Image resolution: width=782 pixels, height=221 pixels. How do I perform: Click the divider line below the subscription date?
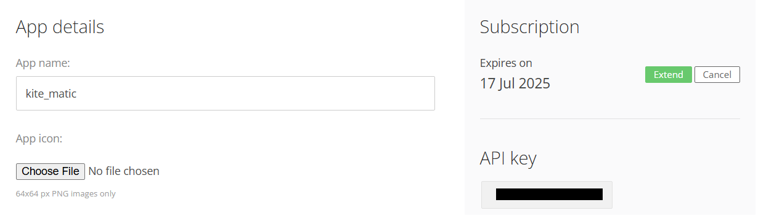(x=609, y=118)
